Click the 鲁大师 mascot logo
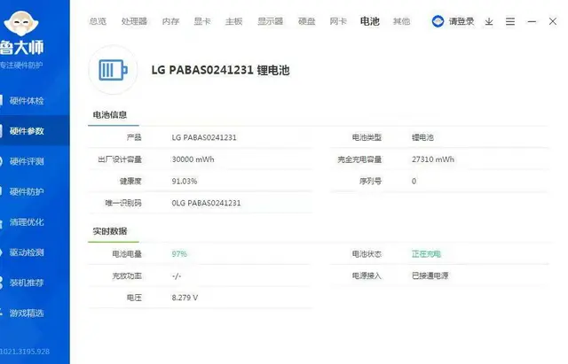The height and width of the screenshot is (364, 568). 21,23
